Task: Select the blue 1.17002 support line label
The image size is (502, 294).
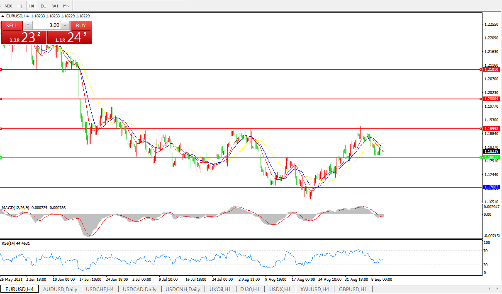Action: pyautogui.click(x=492, y=187)
